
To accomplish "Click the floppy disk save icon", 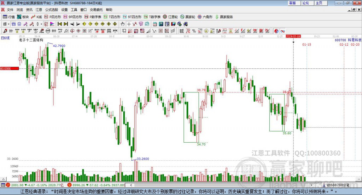I will click(173, 24).
